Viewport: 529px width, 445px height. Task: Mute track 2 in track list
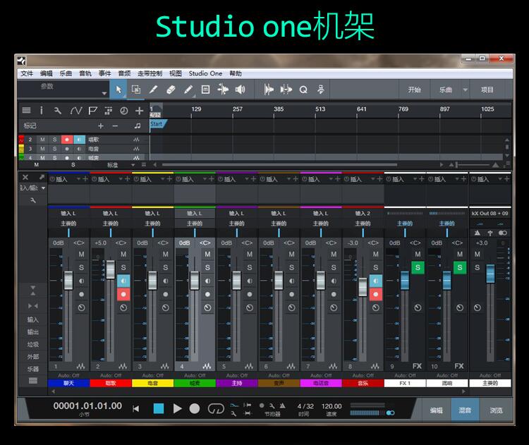coord(42,140)
